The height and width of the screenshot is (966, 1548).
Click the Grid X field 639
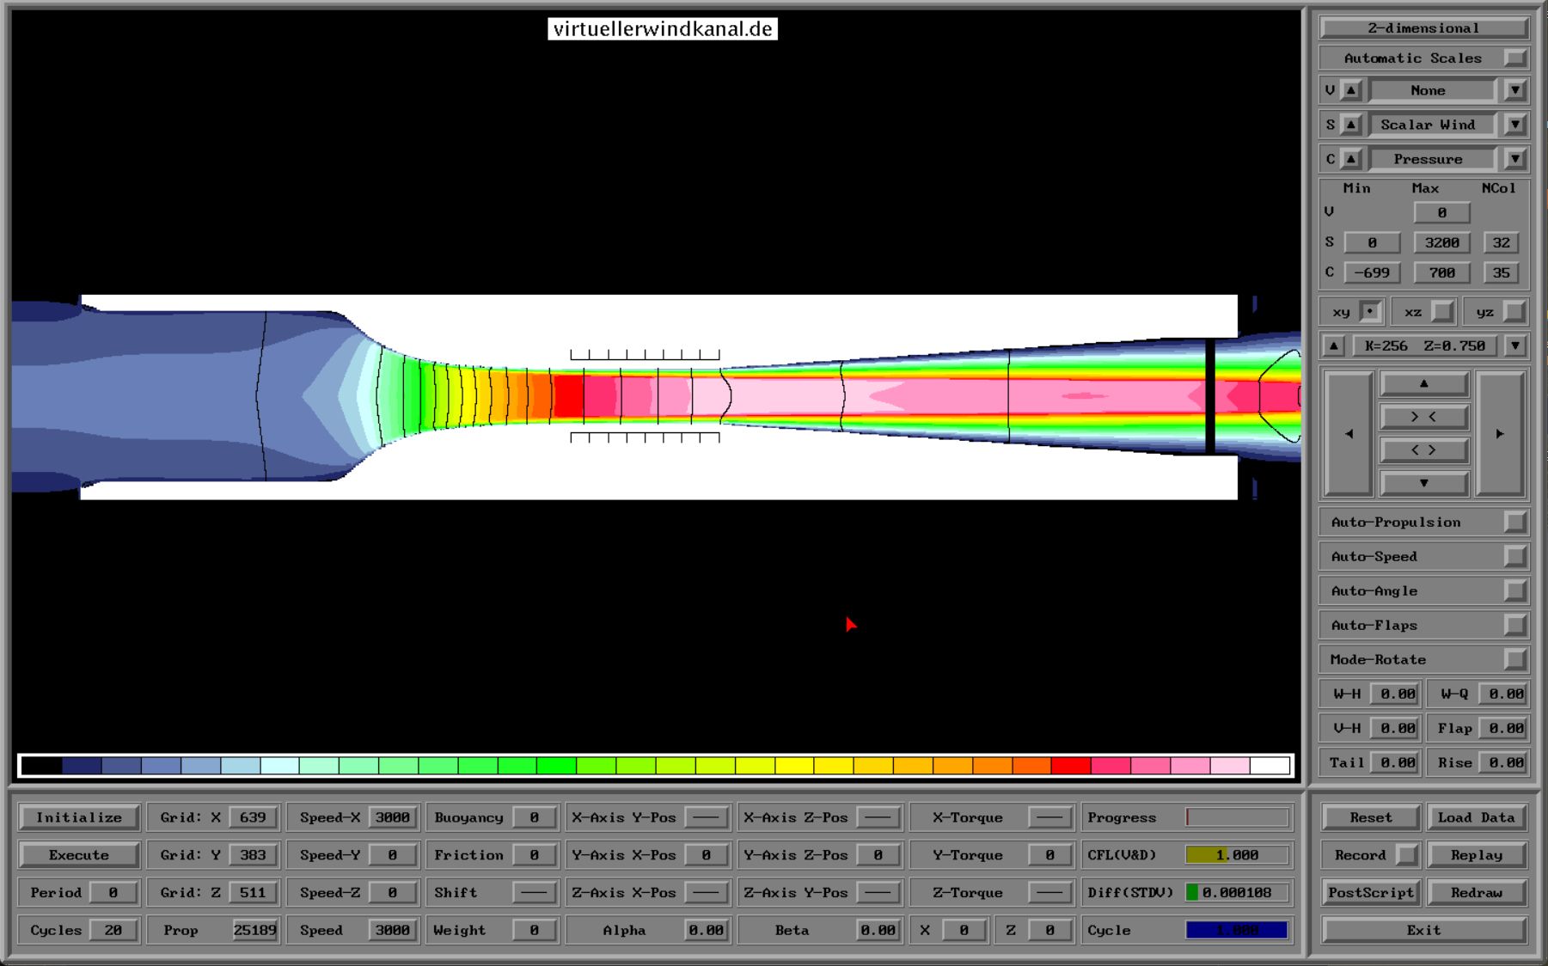tap(253, 817)
